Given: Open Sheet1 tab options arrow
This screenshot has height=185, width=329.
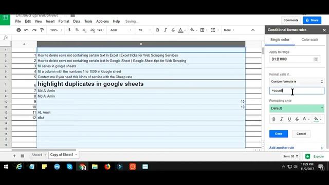Looking at the screenshot, I should (45, 155).
